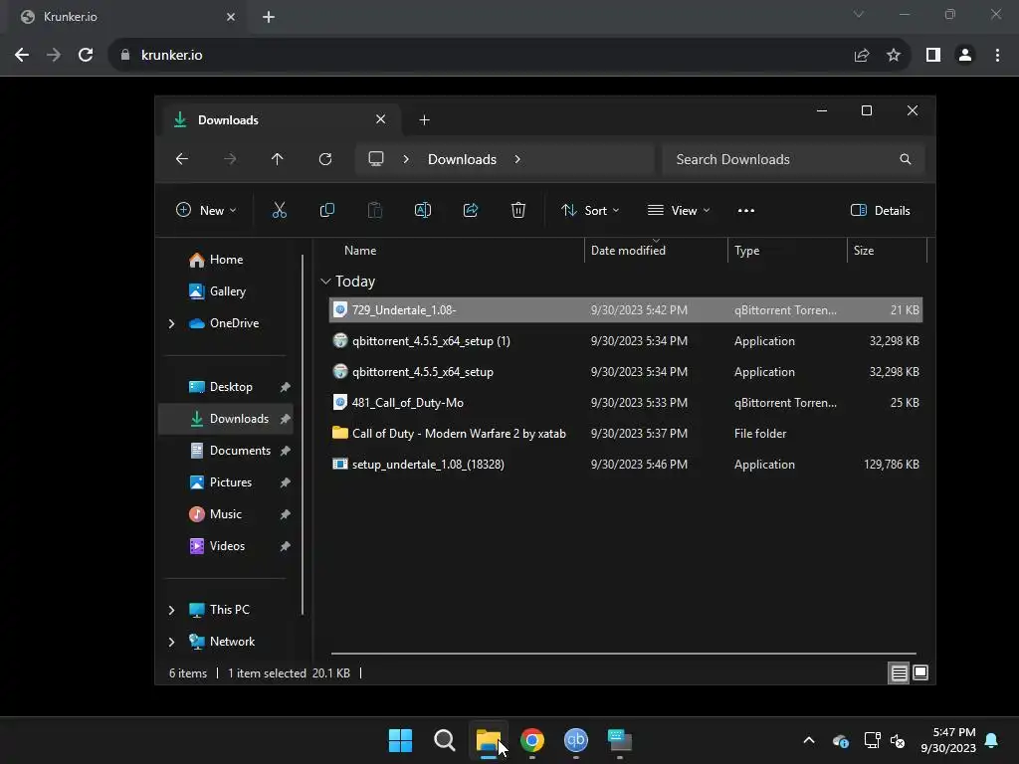
Task: Sort by Size column header
Action: [x=863, y=251]
